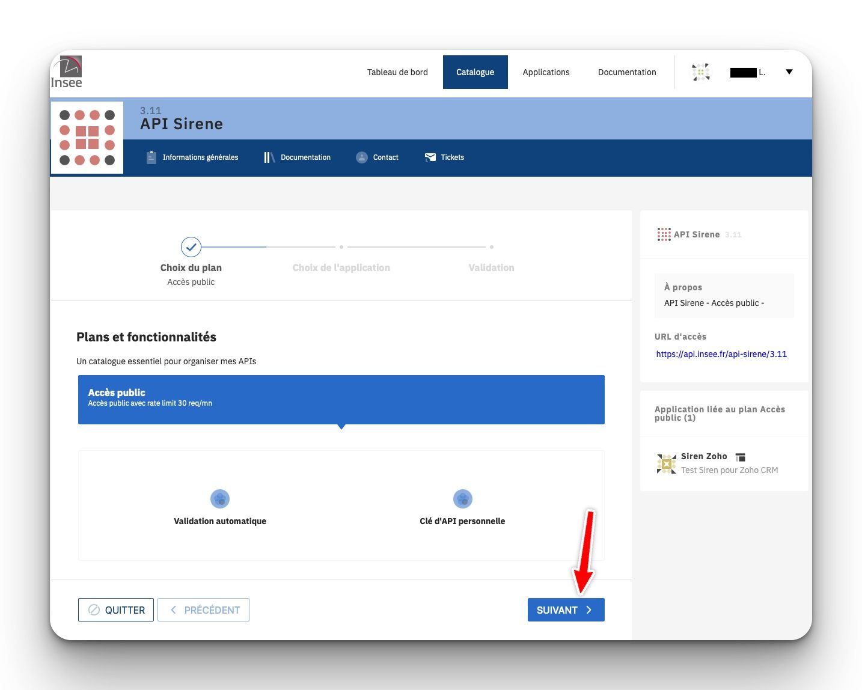The image size is (862, 690).
Task: Click the Siren Zoho application avatar
Action: (x=667, y=463)
